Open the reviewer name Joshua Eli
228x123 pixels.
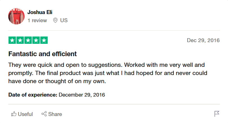point(40,12)
